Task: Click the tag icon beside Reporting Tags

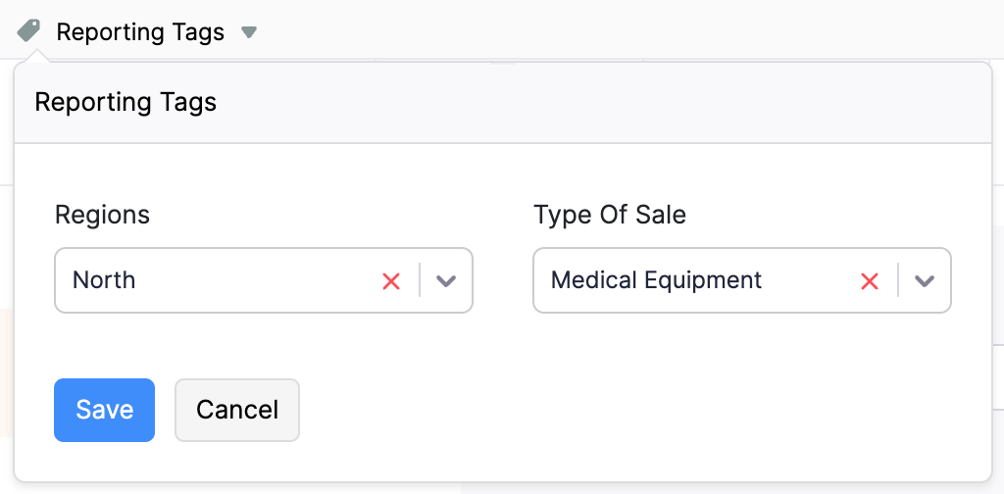Action: coord(29,31)
